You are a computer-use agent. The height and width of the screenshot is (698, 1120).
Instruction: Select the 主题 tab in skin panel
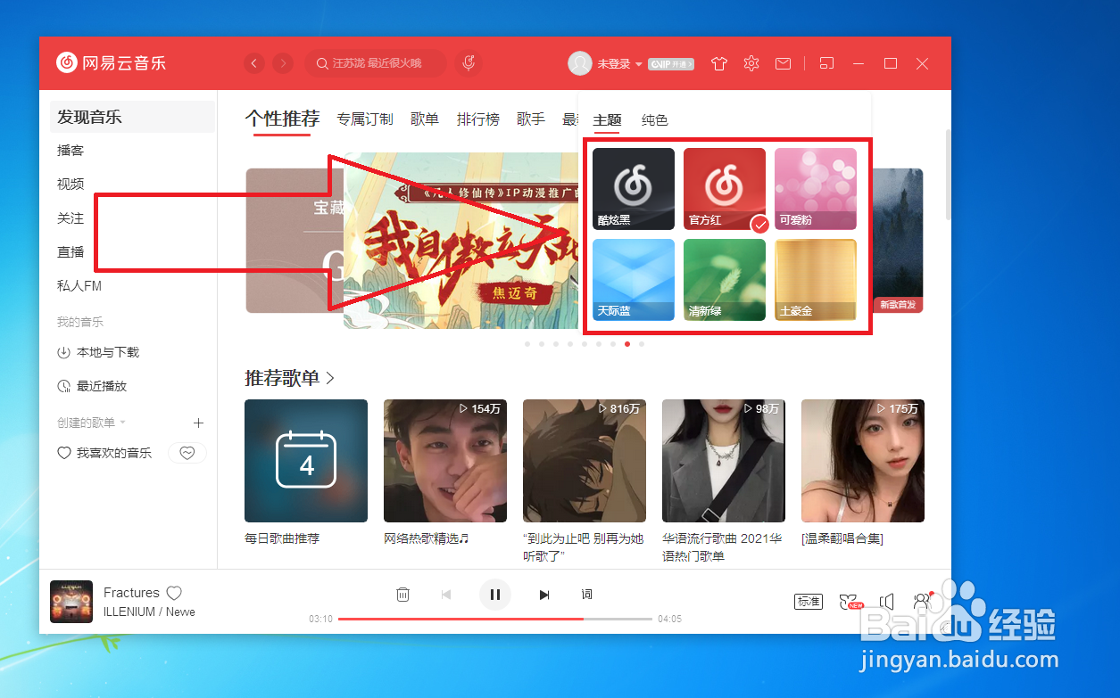(x=607, y=120)
